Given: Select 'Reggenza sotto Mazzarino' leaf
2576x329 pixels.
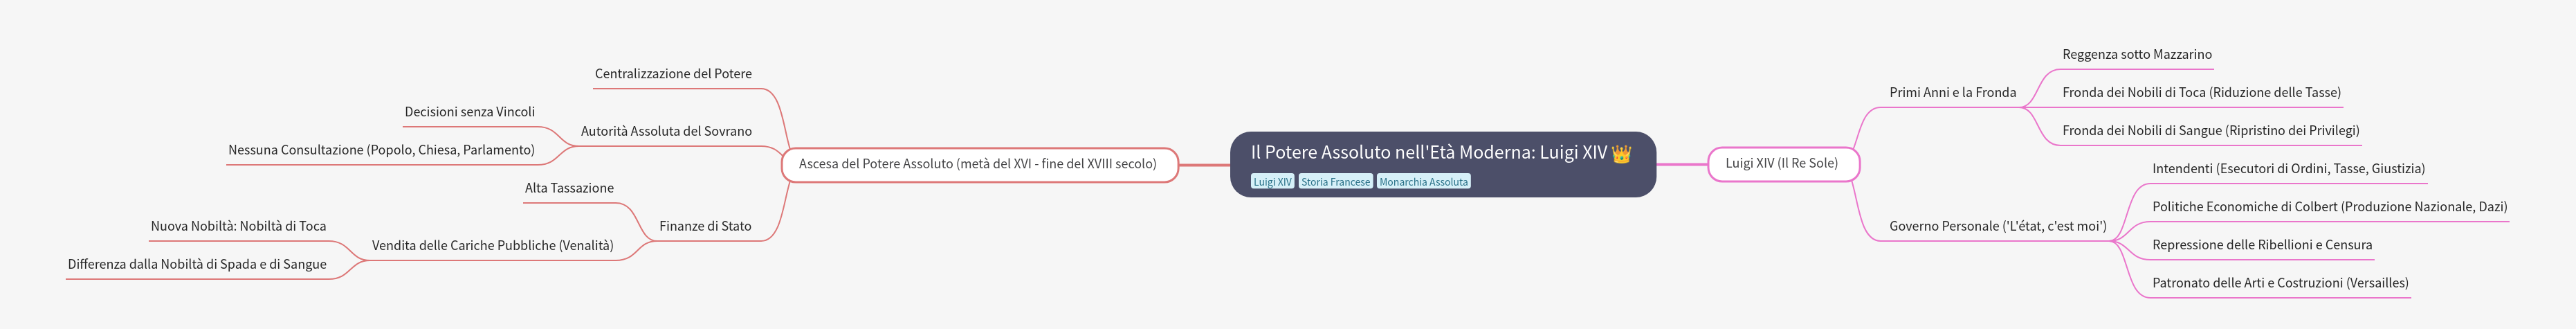Looking at the screenshot, I should (2136, 54).
